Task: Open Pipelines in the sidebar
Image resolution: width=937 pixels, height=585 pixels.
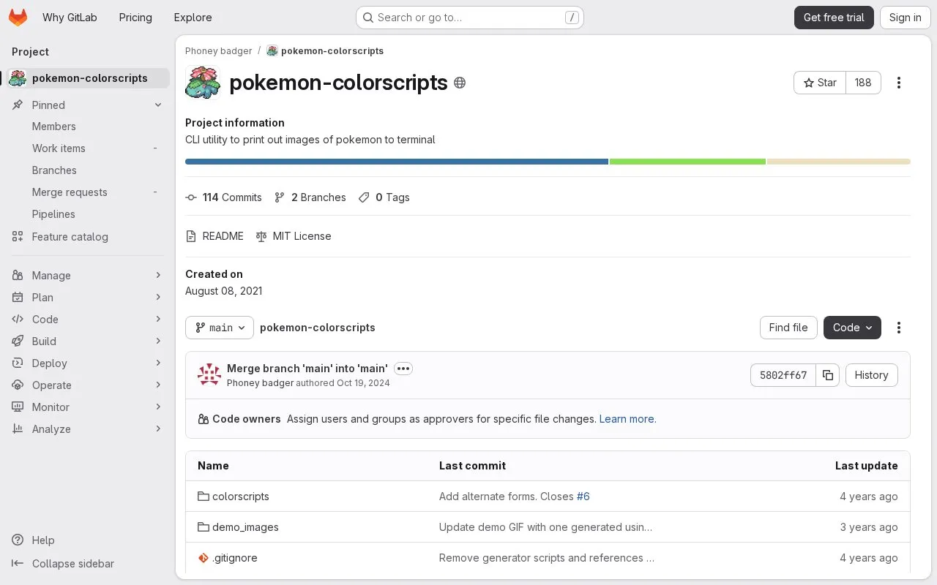Action: pyautogui.click(x=88, y=214)
